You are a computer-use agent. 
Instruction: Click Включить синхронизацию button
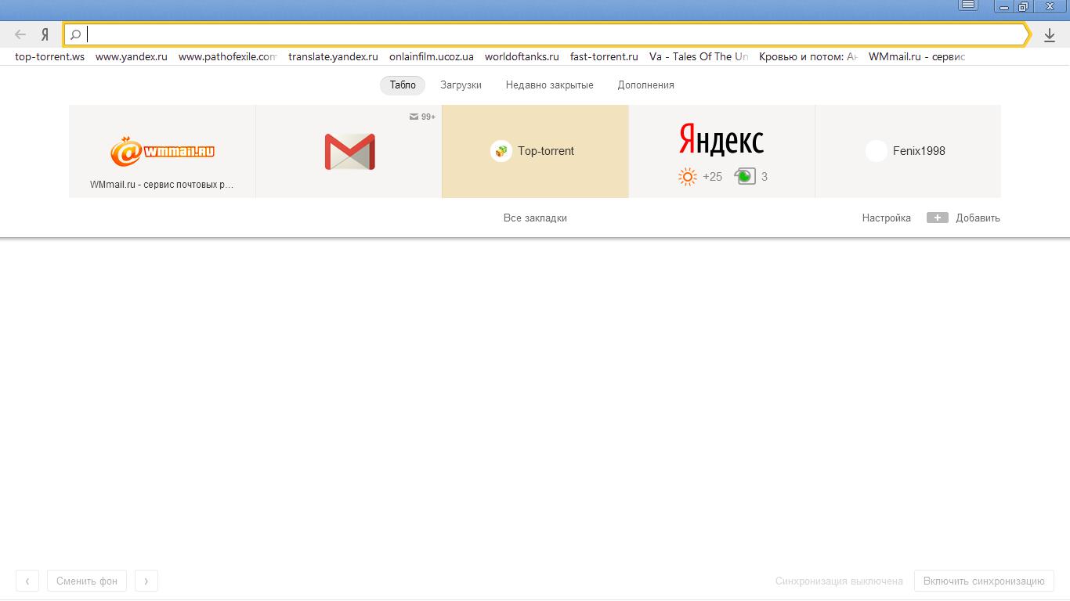(x=984, y=581)
